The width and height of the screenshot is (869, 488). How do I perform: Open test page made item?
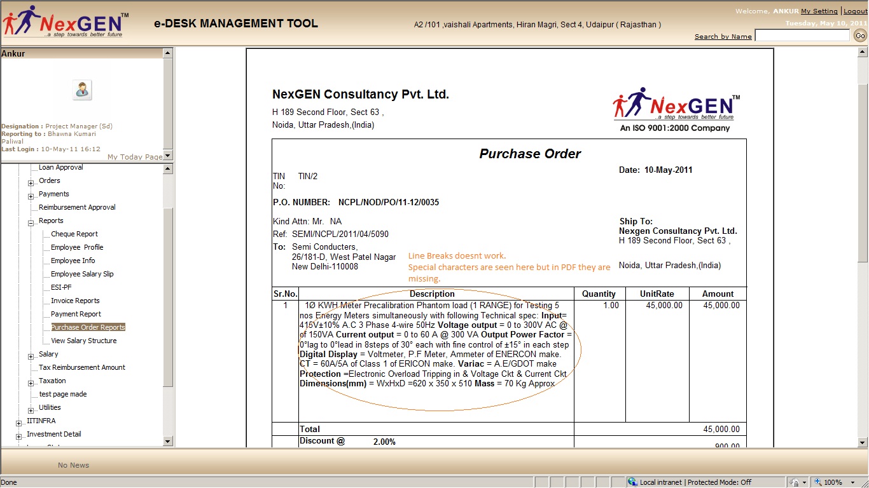click(63, 394)
